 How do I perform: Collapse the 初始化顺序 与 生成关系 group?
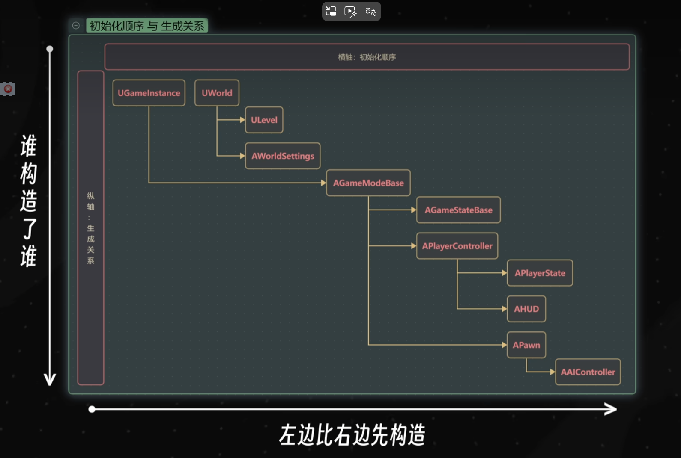click(x=76, y=26)
